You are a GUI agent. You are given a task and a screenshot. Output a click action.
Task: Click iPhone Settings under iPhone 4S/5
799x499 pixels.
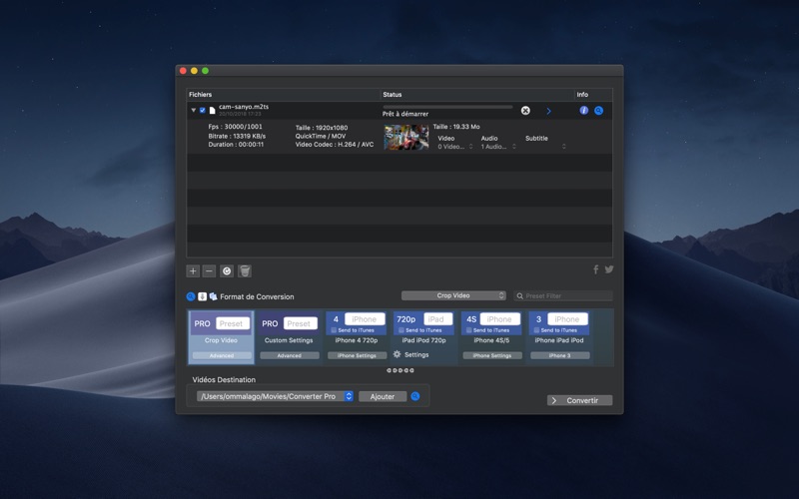pos(492,355)
